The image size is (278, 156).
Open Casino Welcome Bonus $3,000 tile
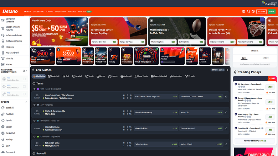(x=68, y=56)
